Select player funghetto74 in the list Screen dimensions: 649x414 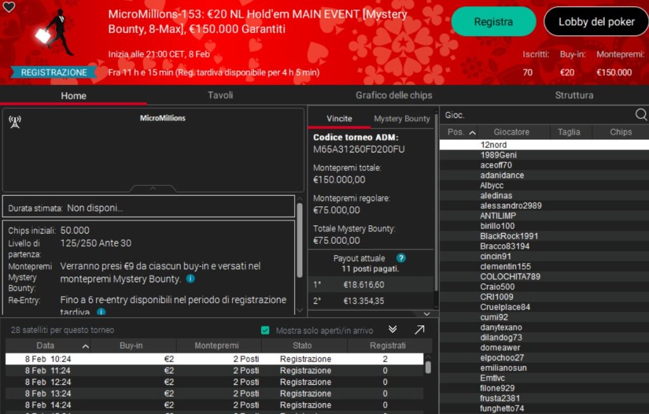point(544,408)
